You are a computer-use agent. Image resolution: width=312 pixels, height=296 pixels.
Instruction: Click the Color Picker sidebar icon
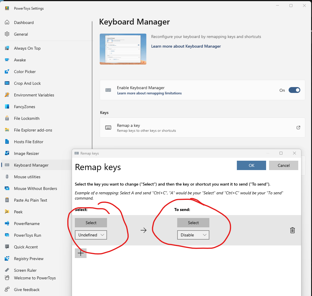pos(7,72)
